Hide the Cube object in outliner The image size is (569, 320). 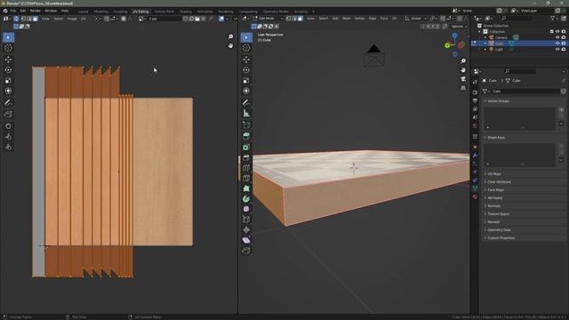[x=557, y=44]
